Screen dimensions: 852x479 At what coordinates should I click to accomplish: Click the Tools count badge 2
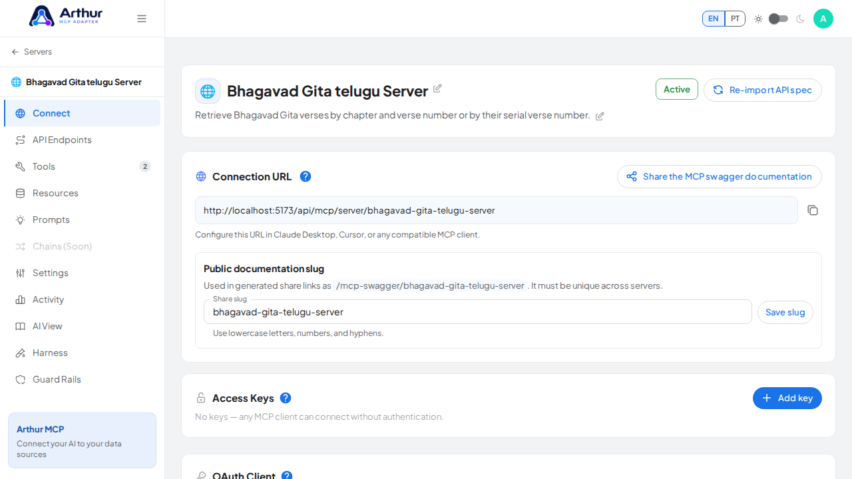click(x=145, y=166)
